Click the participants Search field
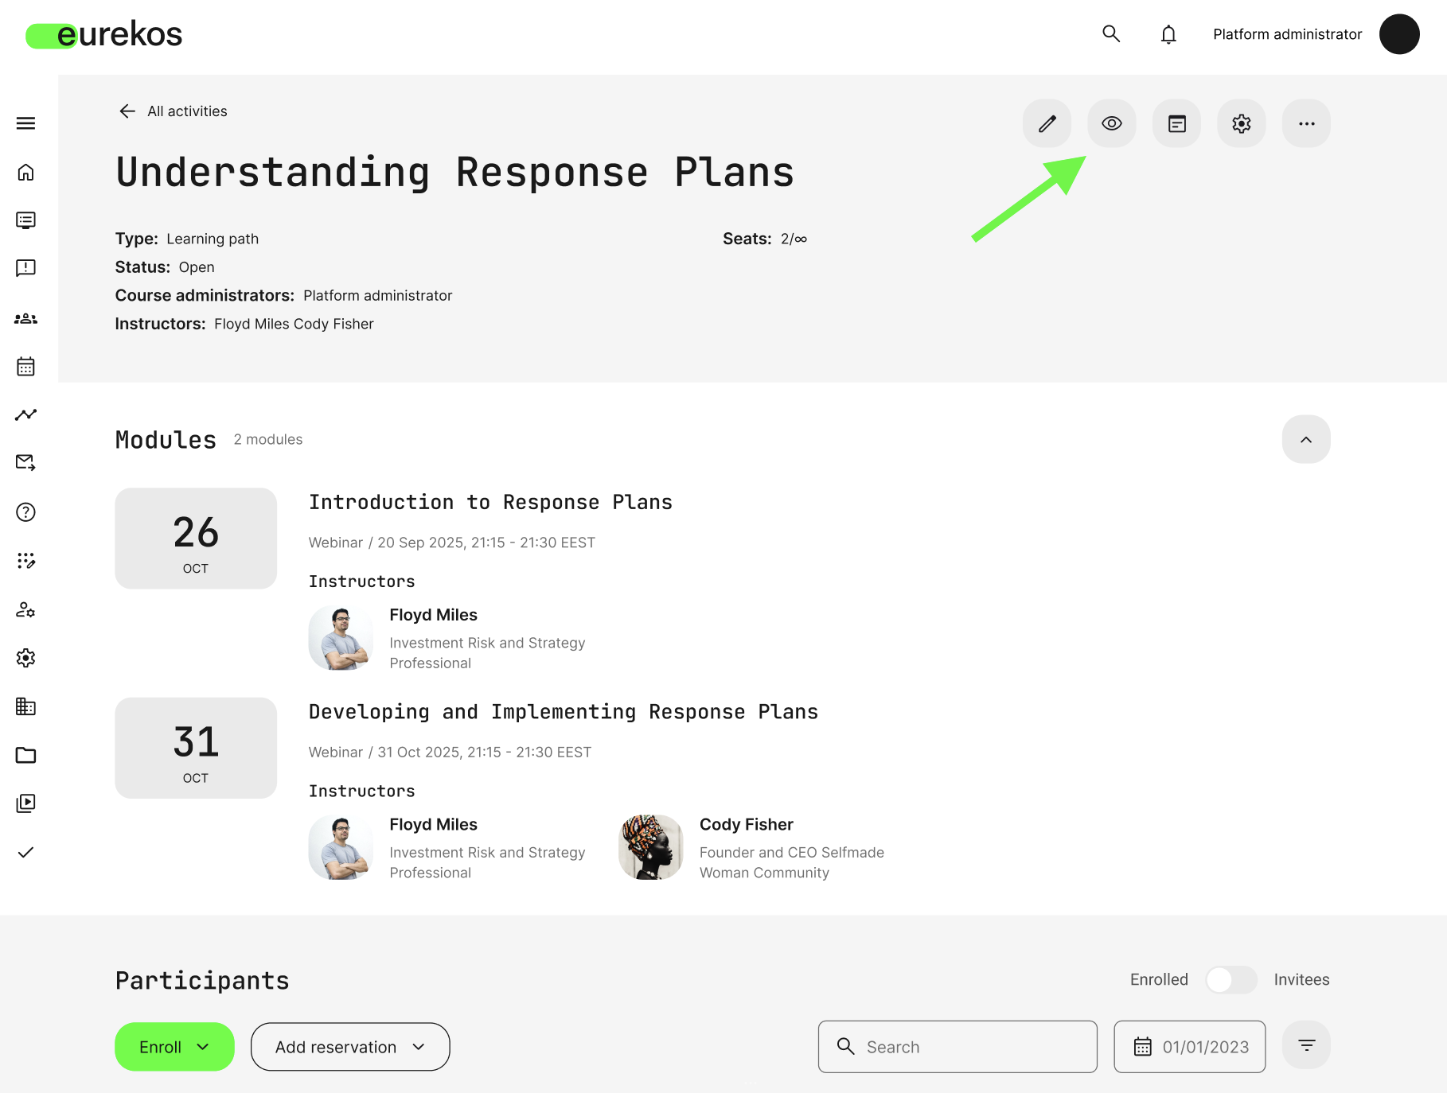 (957, 1046)
